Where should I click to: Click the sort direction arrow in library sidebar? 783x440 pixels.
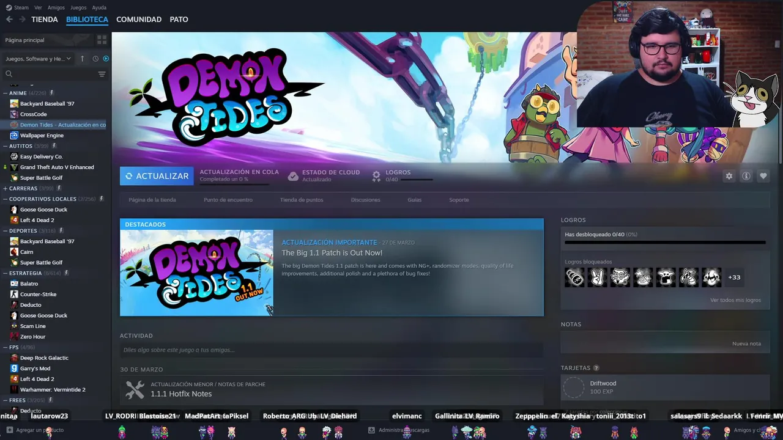tap(83, 59)
